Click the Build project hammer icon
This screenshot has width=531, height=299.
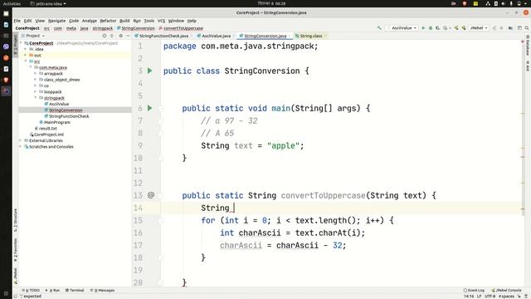(379, 28)
